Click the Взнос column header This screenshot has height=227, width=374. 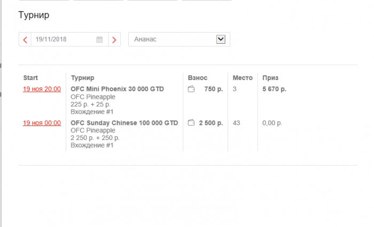(x=198, y=78)
